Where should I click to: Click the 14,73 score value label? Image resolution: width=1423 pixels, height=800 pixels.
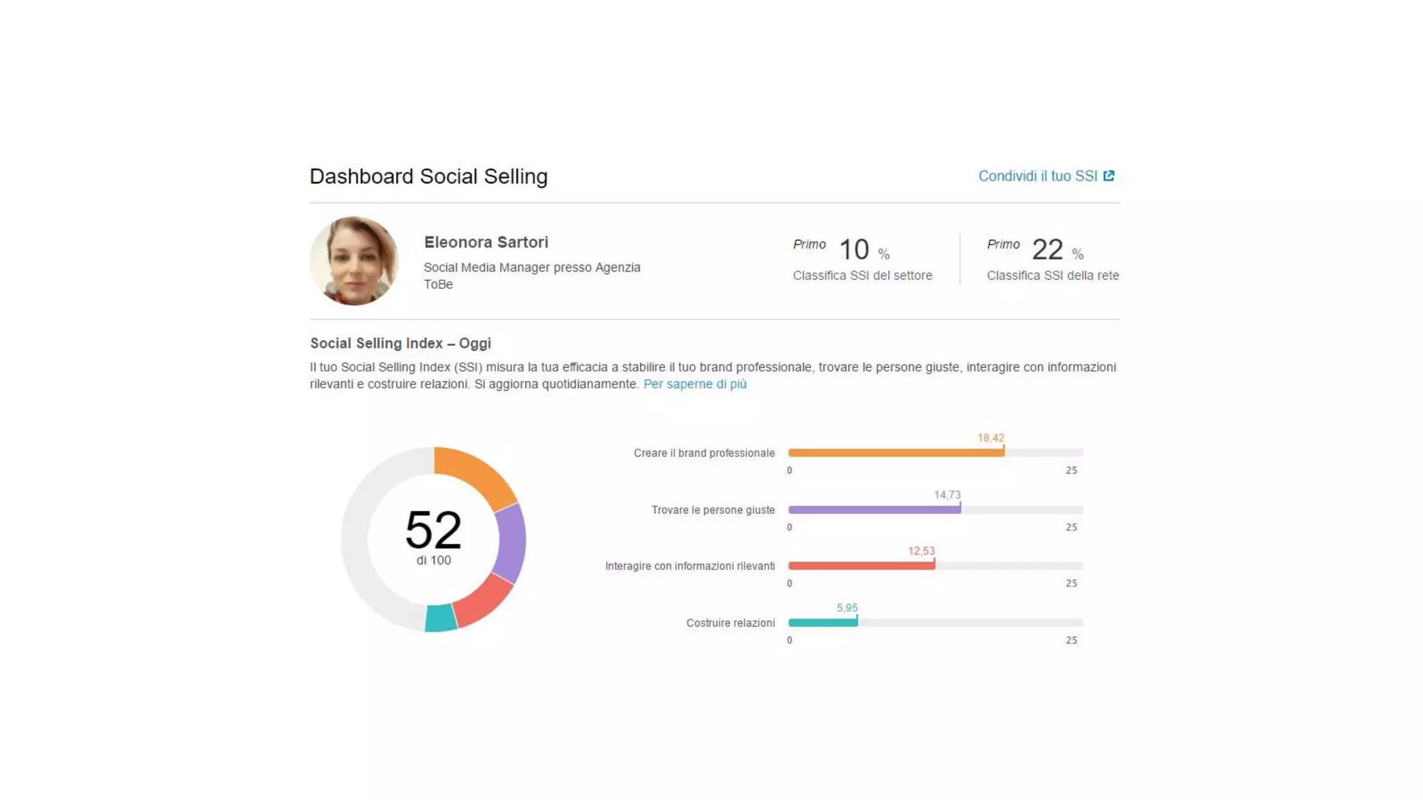click(x=946, y=495)
